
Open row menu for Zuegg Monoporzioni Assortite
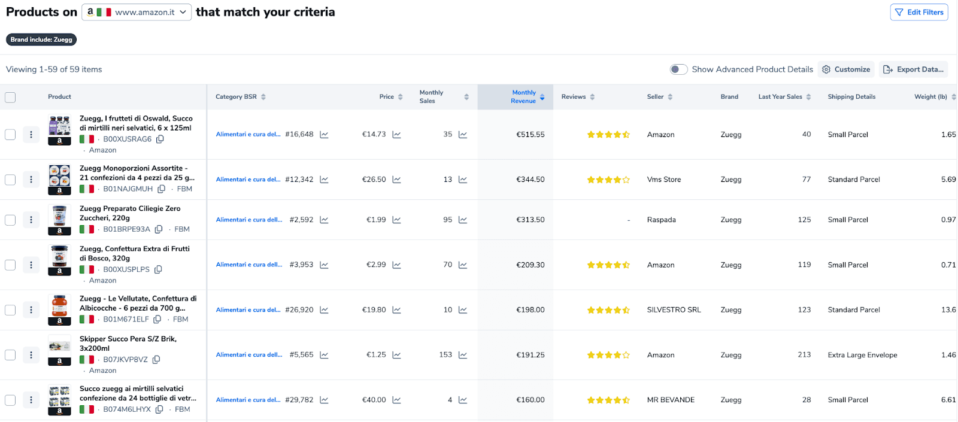31,180
